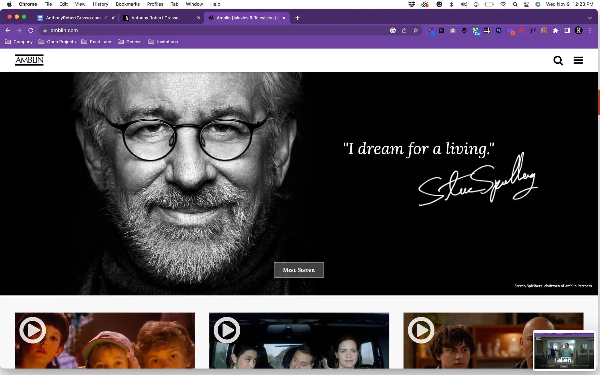Open the Chrome extensions puzzle piece

coord(556,30)
